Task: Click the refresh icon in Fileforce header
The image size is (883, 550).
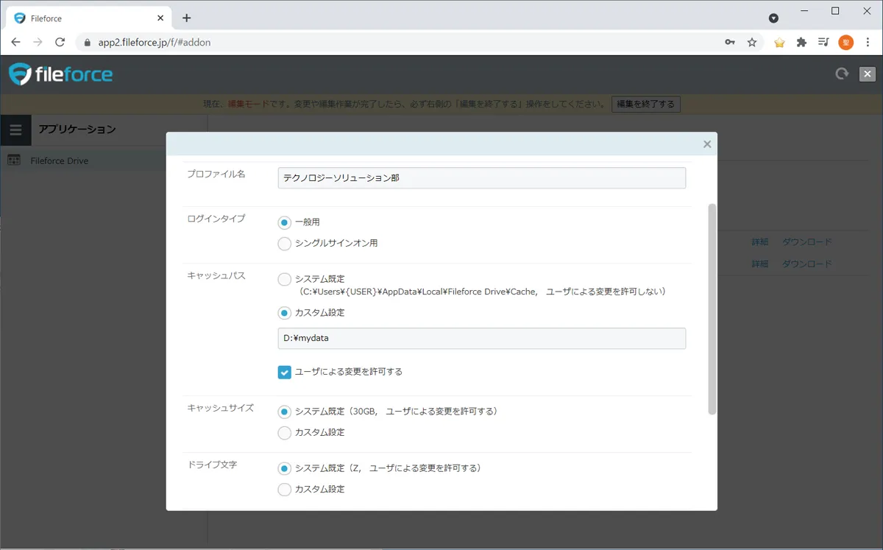Action: [x=842, y=74]
